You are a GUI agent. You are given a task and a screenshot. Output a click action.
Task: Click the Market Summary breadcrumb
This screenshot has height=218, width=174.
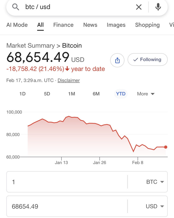(x=31, y=46)
